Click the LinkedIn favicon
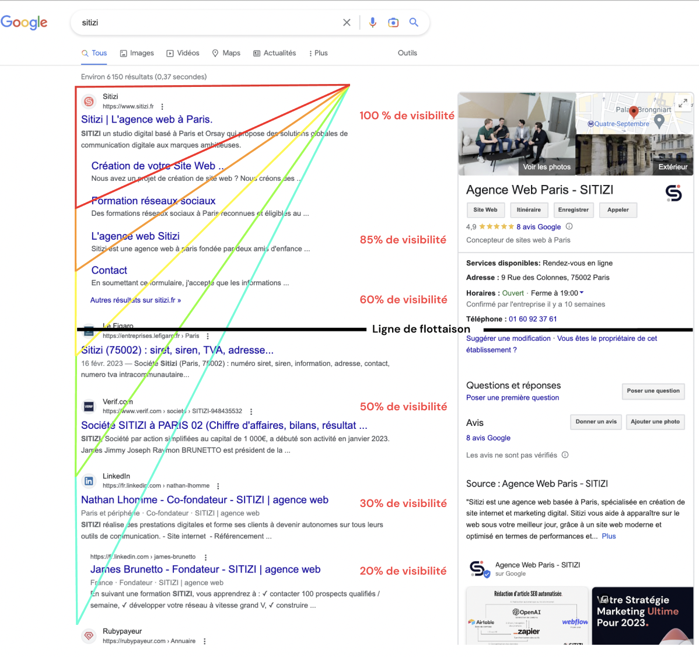The height and width of the screenshot is (657, 699). click(89, 481)
